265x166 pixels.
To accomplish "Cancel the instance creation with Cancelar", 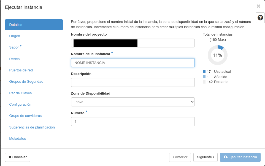I will 17,157.
